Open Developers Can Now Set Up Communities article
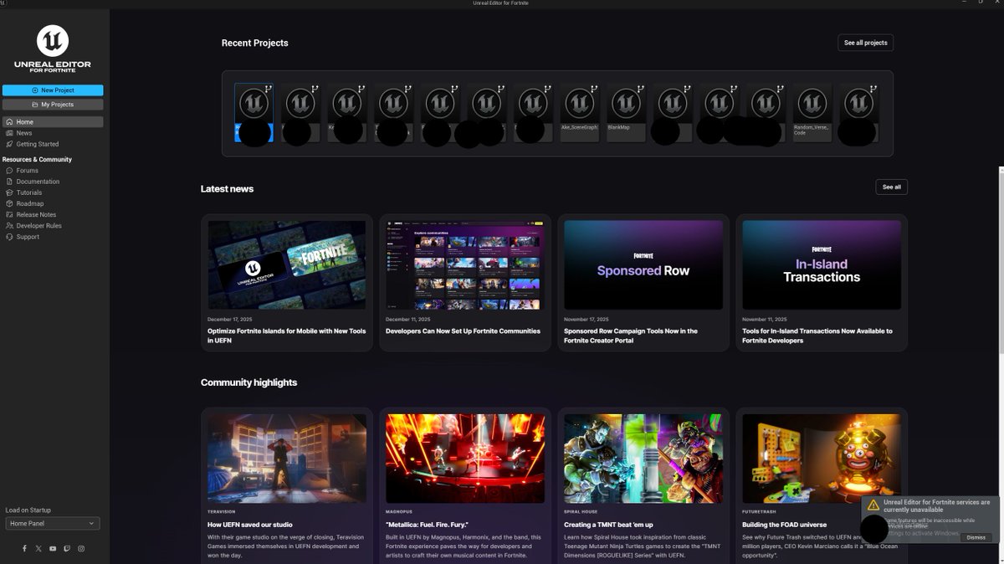Viewport: 1004px width, 564px height. 465,283
